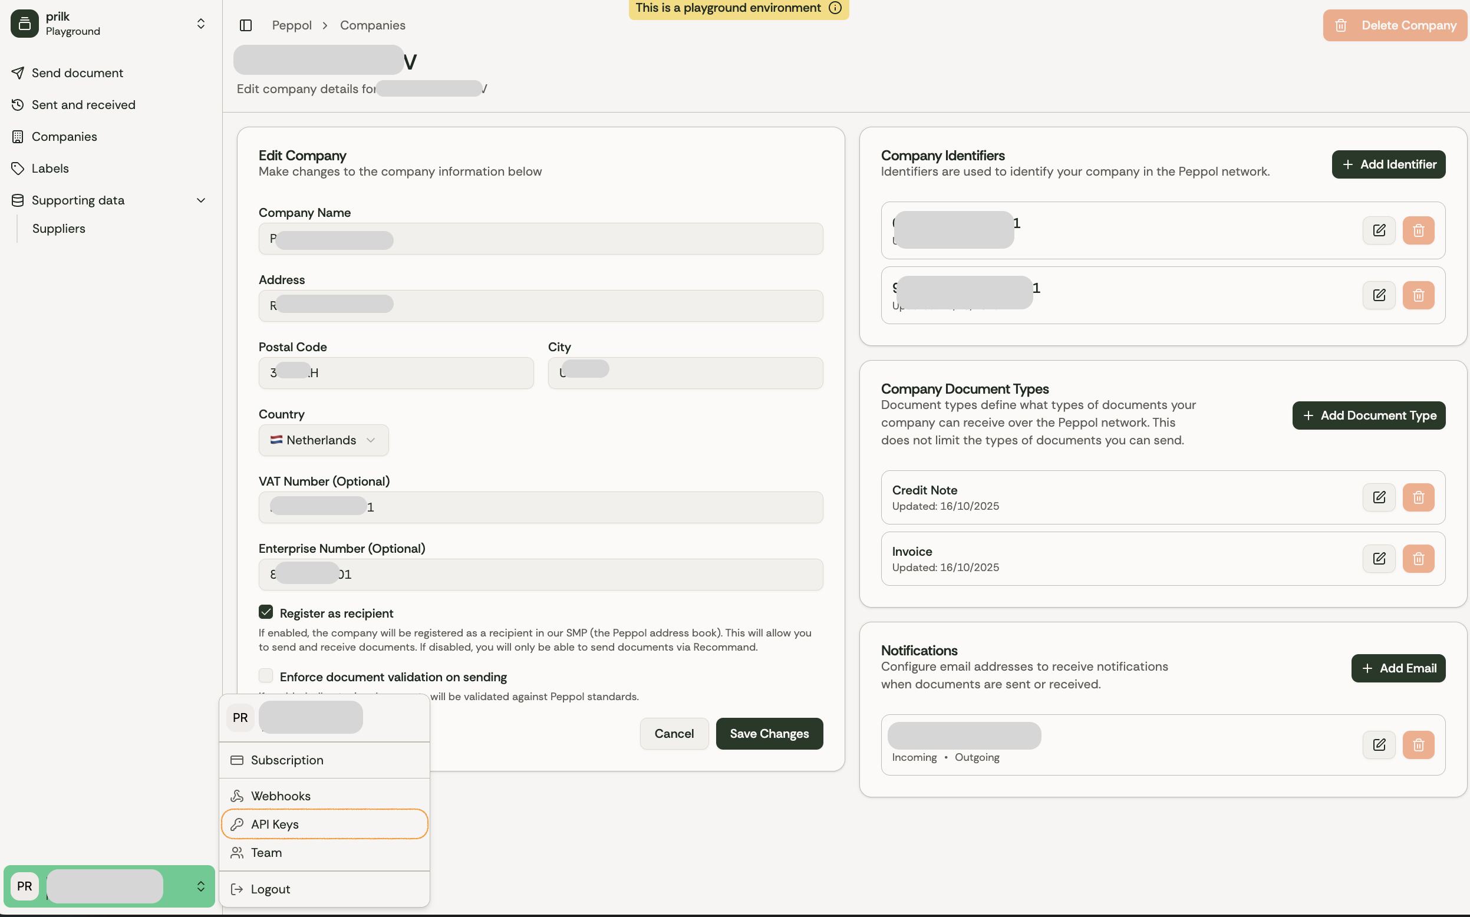Choose Webhooks in the user menu

coord(281,796)
